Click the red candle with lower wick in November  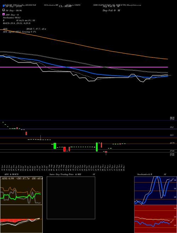pos(106,152)
